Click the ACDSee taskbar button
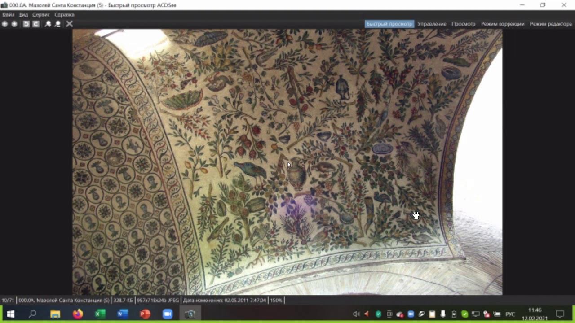Image resolution: width=575 pixels, height=323 pixels. (190, 314)
